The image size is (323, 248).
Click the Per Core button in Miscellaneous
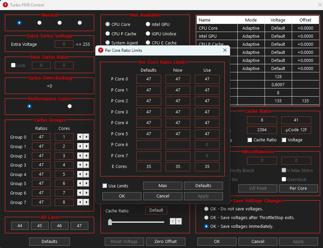point(298,188)
